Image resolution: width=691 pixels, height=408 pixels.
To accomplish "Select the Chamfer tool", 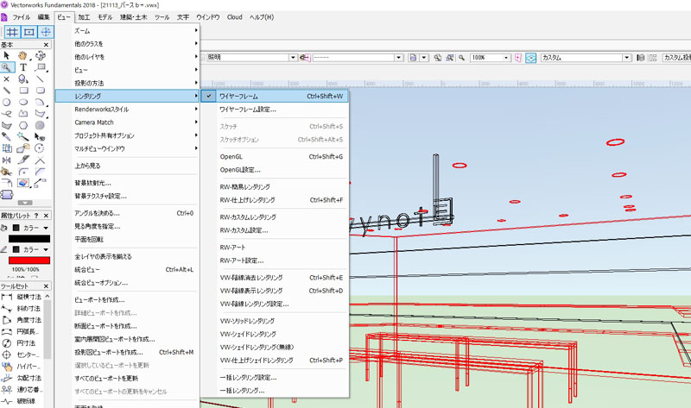I will point(40,172).
